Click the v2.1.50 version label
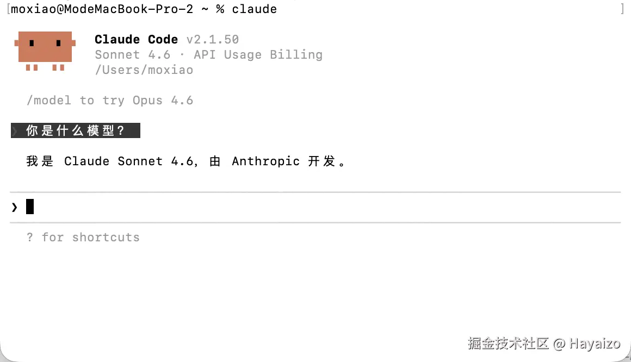This screenshot has height=362, width=631. click(x=213, y=40)
